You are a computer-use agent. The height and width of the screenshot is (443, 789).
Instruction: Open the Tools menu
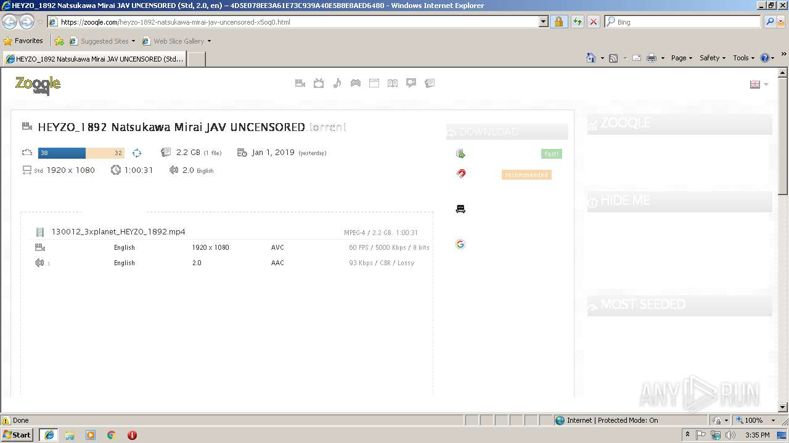coord(743,58)
